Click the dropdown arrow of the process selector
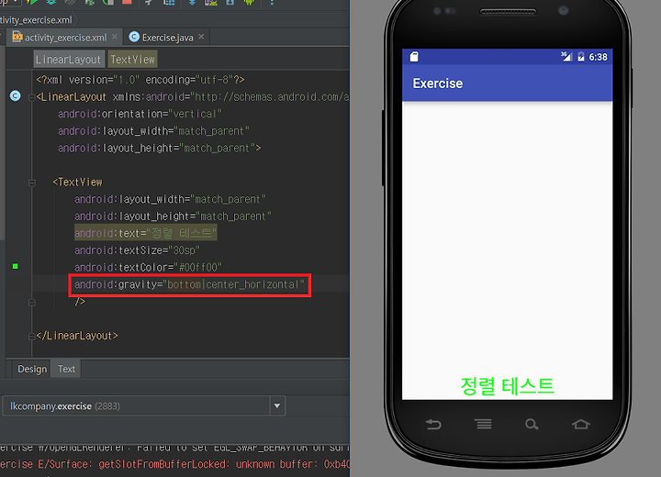The height and width of the screenshot is (477, 661). (x=277, y=406)
